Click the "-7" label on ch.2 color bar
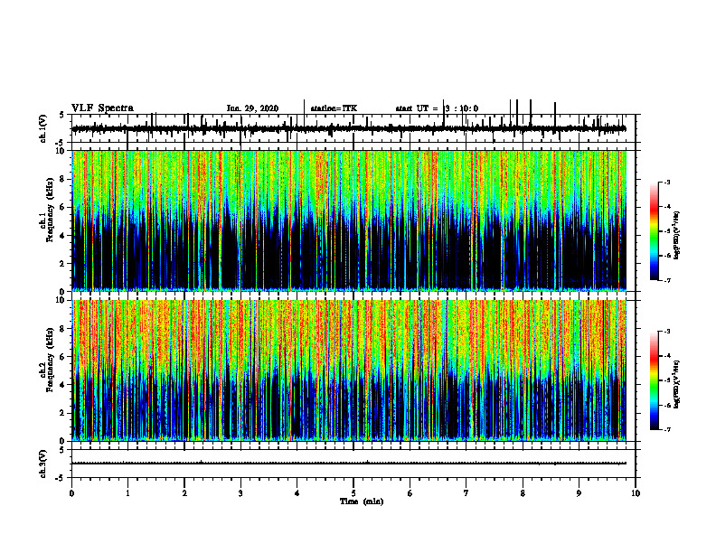 pyautogui.click(x=667, y=430)
